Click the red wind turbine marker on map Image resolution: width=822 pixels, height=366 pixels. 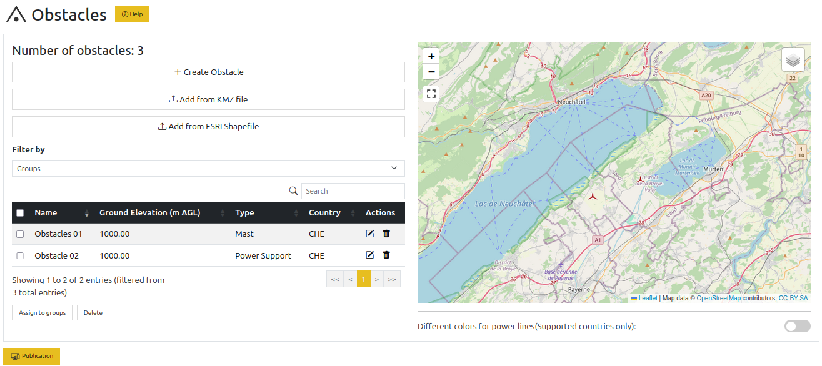coord(593,196)
